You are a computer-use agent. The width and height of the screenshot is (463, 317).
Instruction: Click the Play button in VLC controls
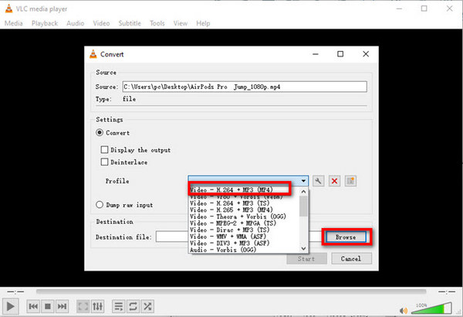[x=10, y=306]
